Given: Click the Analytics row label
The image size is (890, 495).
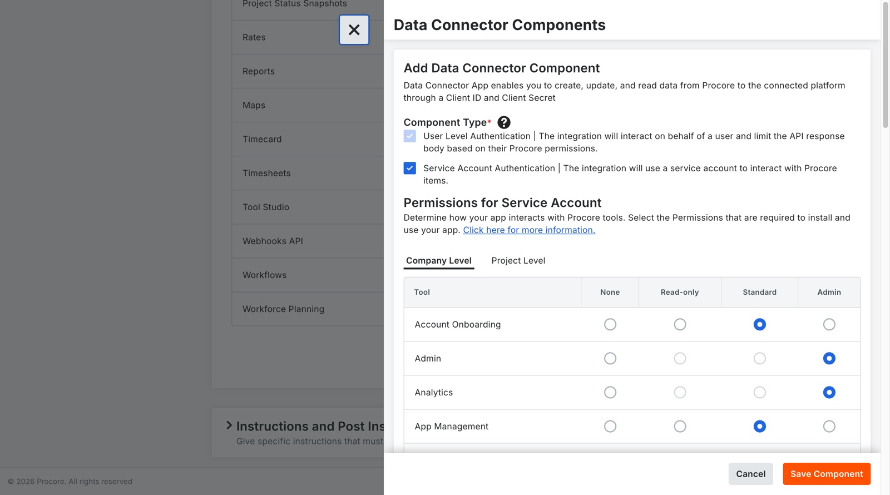Looking at the screenshot, I should (x=434, y=392).
